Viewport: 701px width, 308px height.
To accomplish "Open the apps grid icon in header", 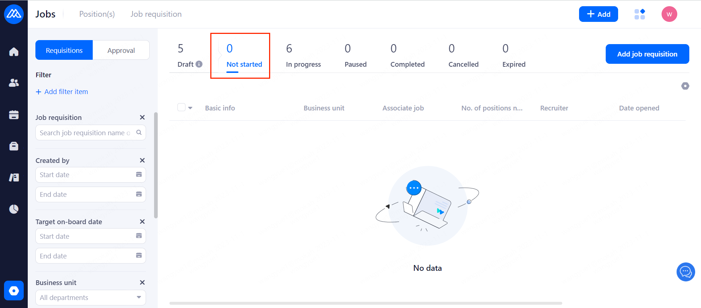I will point(640,14).
